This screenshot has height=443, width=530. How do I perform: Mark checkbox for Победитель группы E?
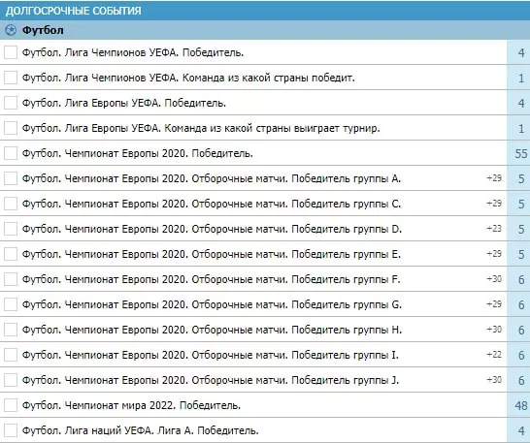pyautogui.click(x=11, y=254)
